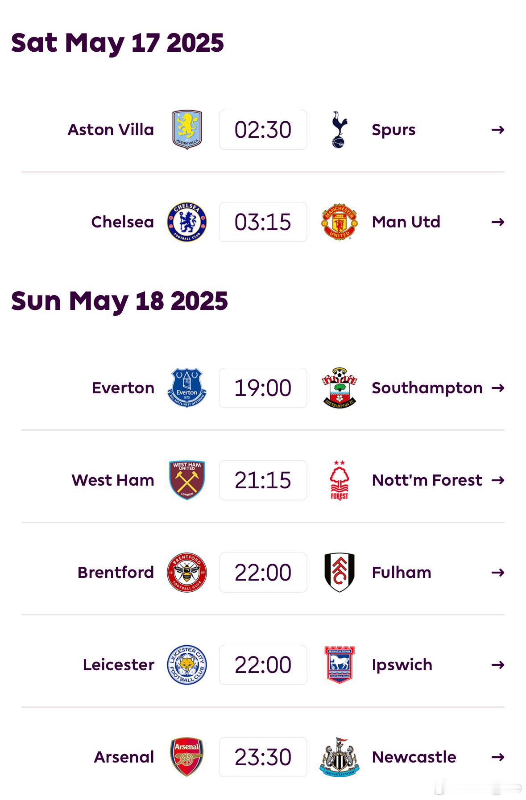Select the West Ham crossed hammers crest
Screen dimensions: 526x800
point(187,480)
